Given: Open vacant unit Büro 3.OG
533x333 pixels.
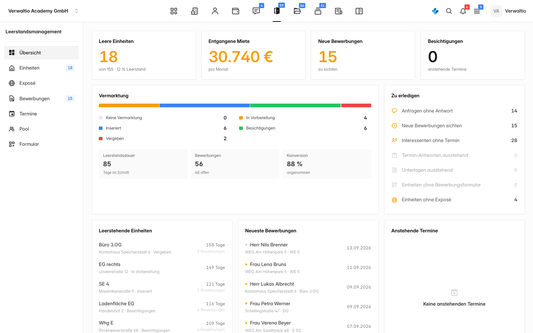Looking at the screenshot, I should pyautogui.click(x=162, y=248).
